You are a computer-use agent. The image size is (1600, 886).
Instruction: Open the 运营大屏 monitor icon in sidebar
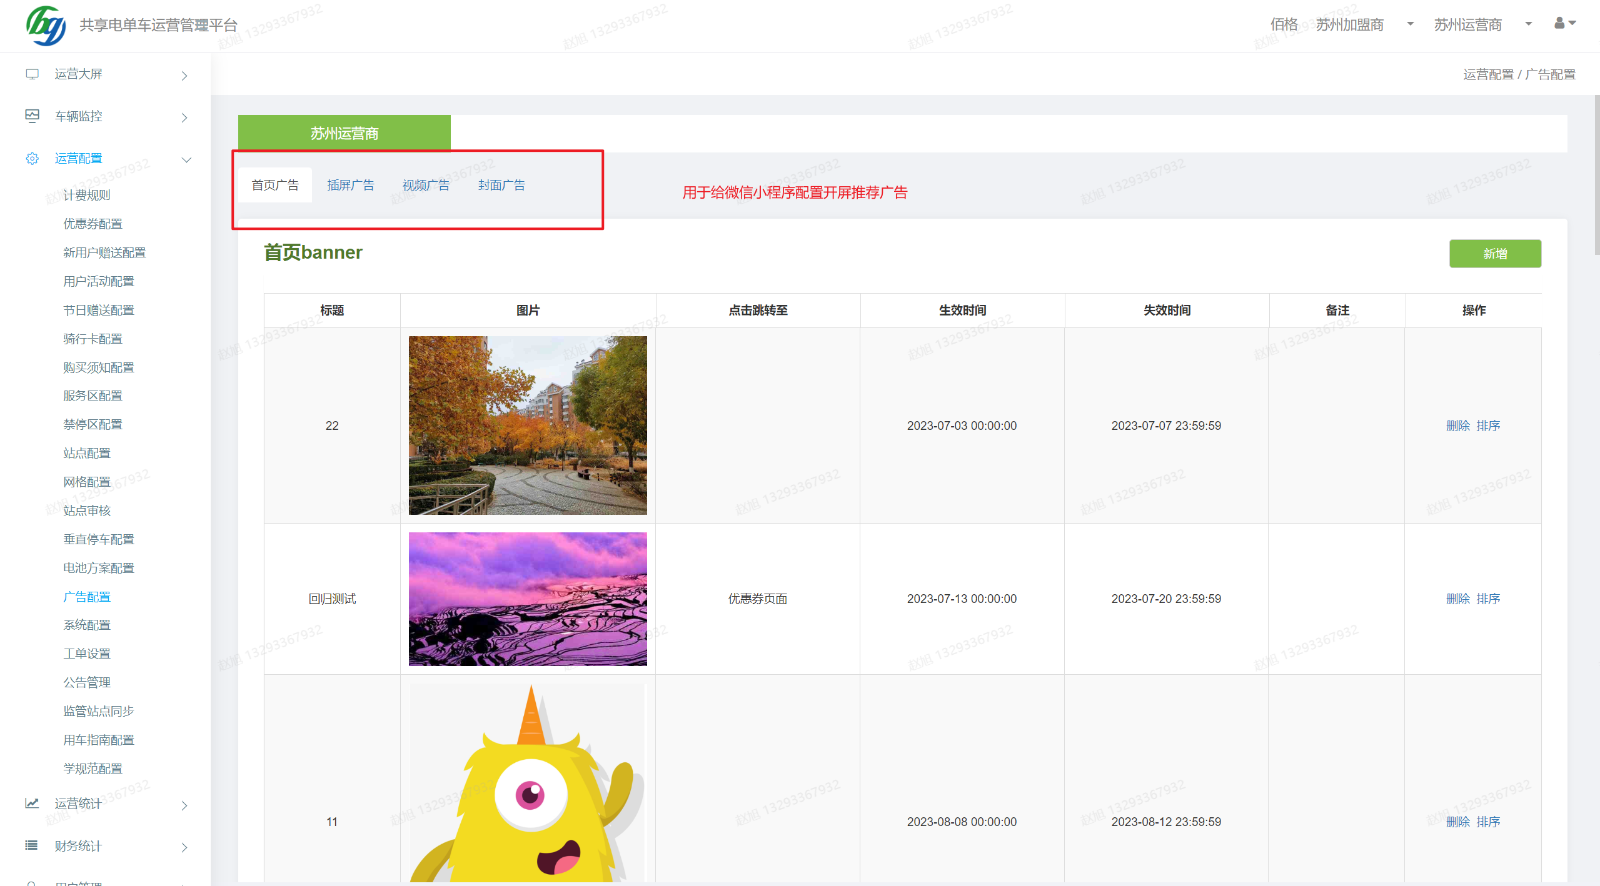coord(32,74)
